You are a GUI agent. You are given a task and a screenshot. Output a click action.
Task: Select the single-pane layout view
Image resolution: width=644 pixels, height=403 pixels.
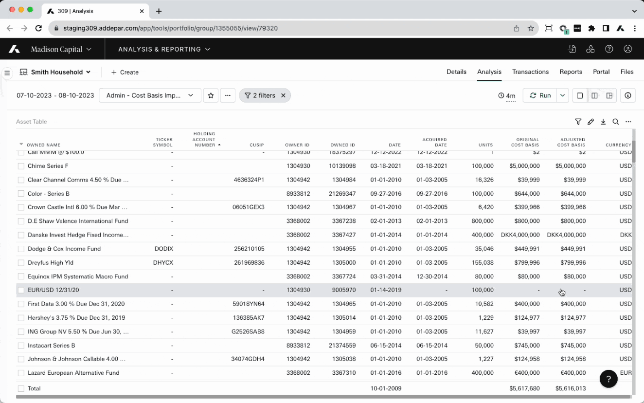[580, 95]
